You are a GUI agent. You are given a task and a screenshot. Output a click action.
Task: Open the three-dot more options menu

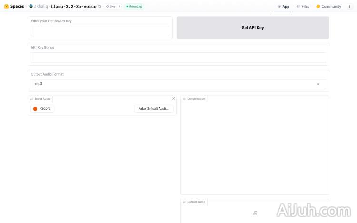coord(350,6)
